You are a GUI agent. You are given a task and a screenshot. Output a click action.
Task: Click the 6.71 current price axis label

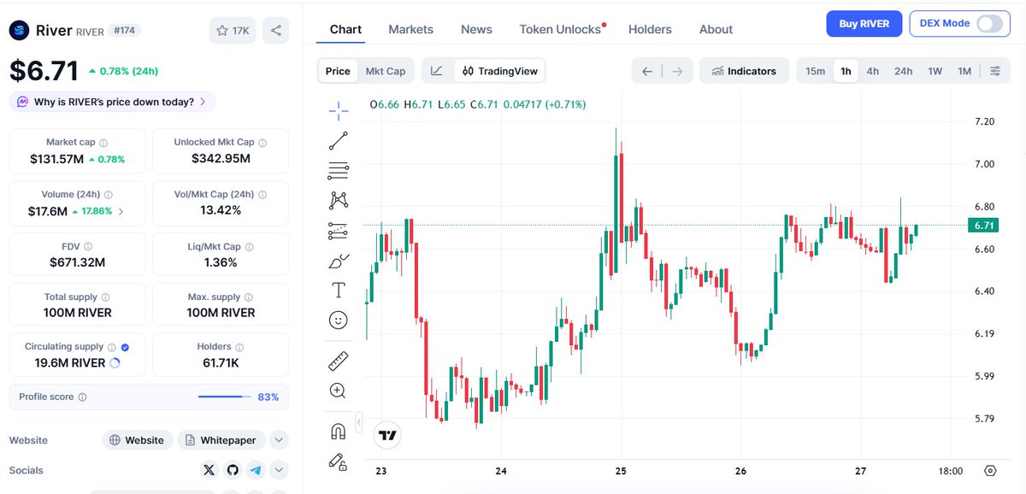983,226
